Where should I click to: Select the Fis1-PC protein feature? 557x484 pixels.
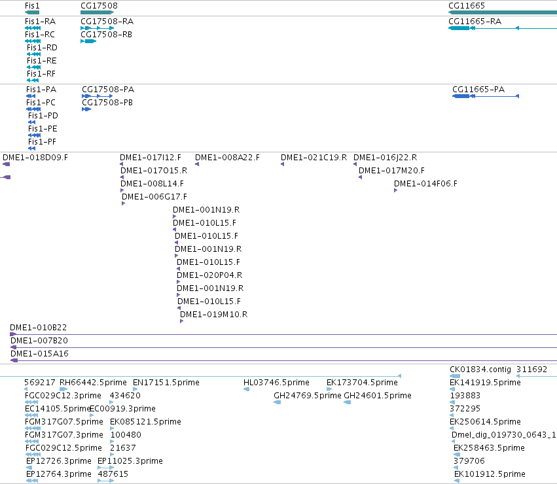tap(41, 103)
